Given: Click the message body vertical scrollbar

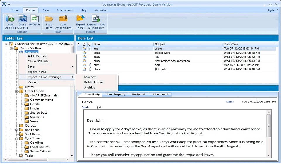Looking at the screenshot, I should click(x=268, y=126).
